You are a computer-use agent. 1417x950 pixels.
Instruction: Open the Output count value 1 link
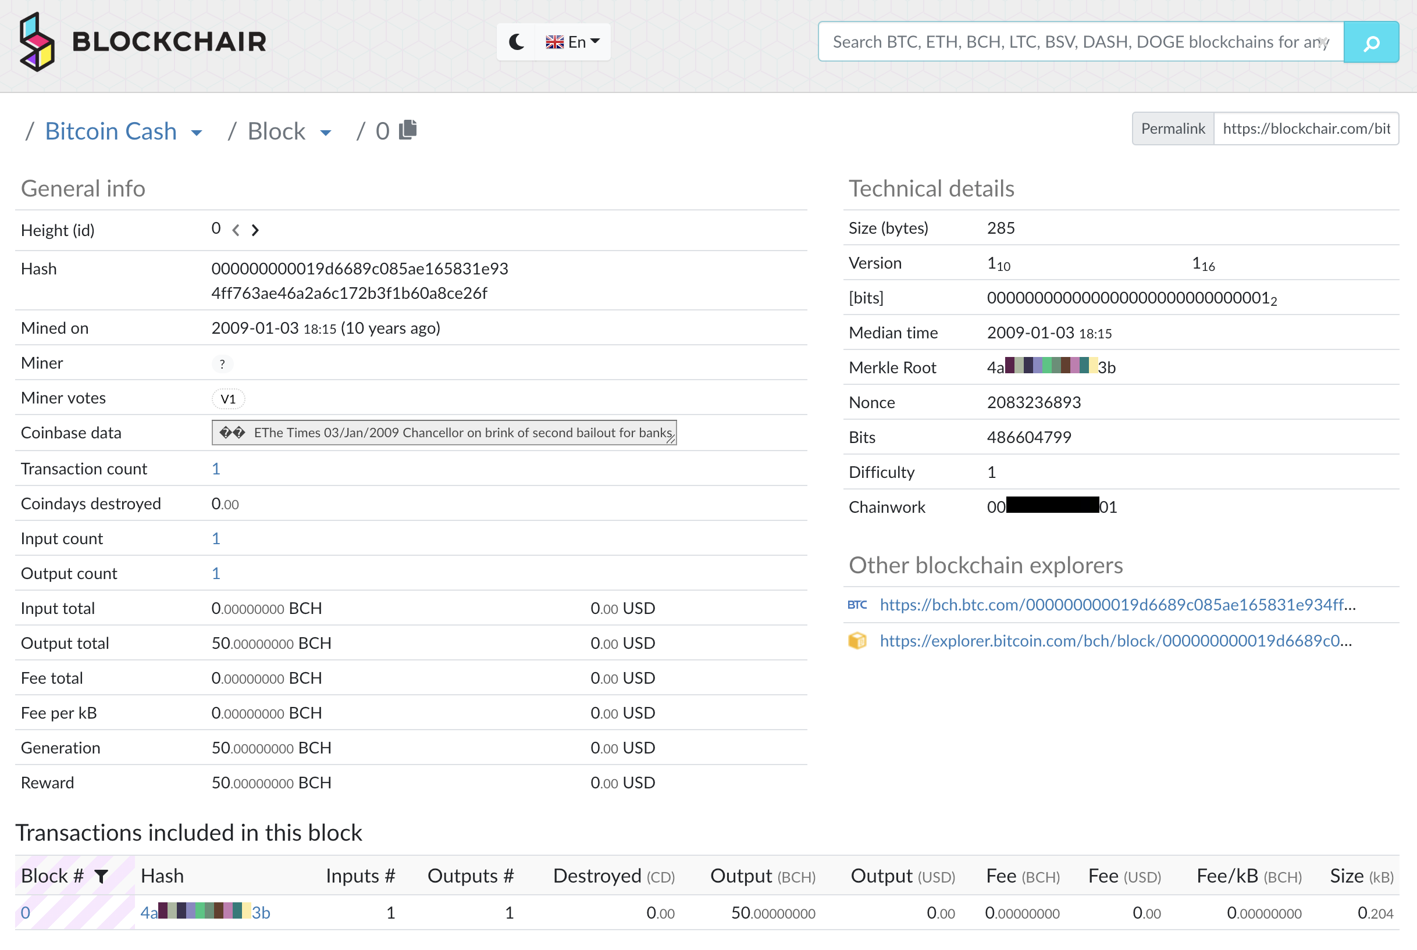216,573
